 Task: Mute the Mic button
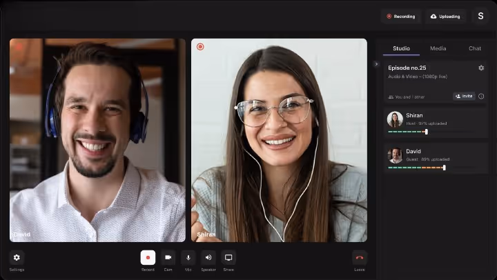click(188, 257)
